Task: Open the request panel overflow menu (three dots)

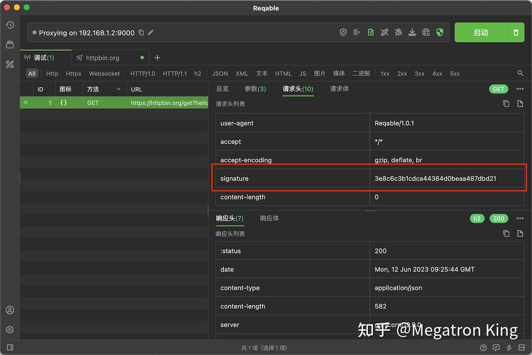Action: point(520,89)
